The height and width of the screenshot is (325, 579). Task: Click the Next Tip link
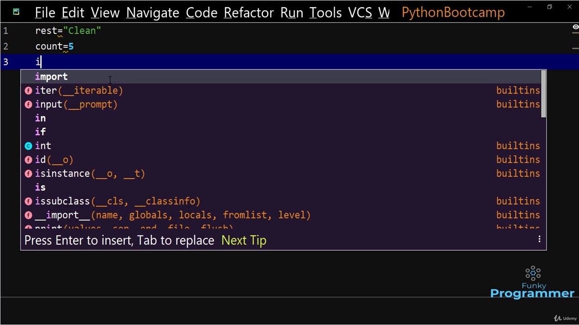pos(243,240)
